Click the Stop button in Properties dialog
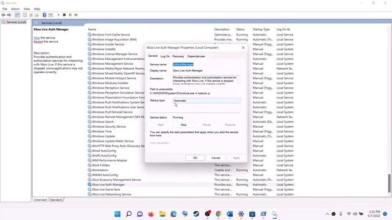392x220 pixels. [184, 125]
